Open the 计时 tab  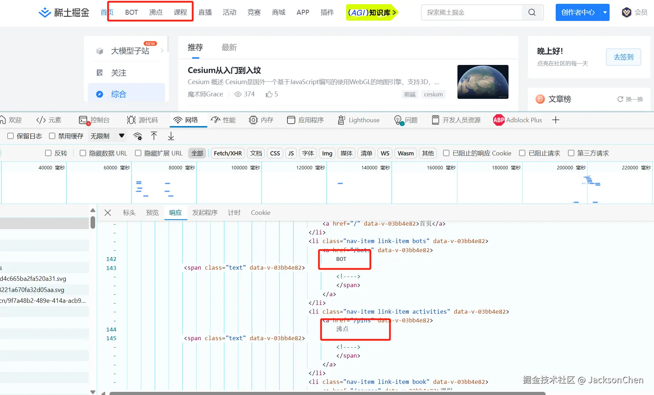click(x=234, y=213)
